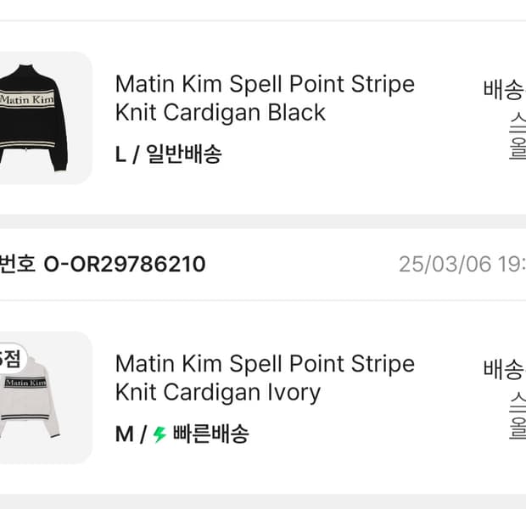Image resolution: width=526 pixels, height=526 pixels.
Task: View 배송 status for the ivory cardigan
Action: click(x=505, y=370)
